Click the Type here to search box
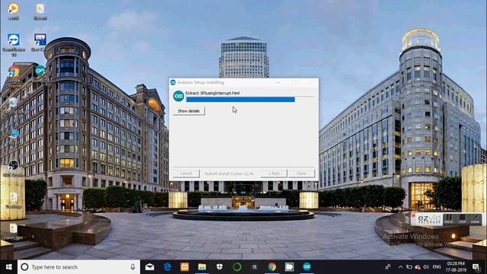Screen dimensions: 487x274 click(x=78, y=267)
